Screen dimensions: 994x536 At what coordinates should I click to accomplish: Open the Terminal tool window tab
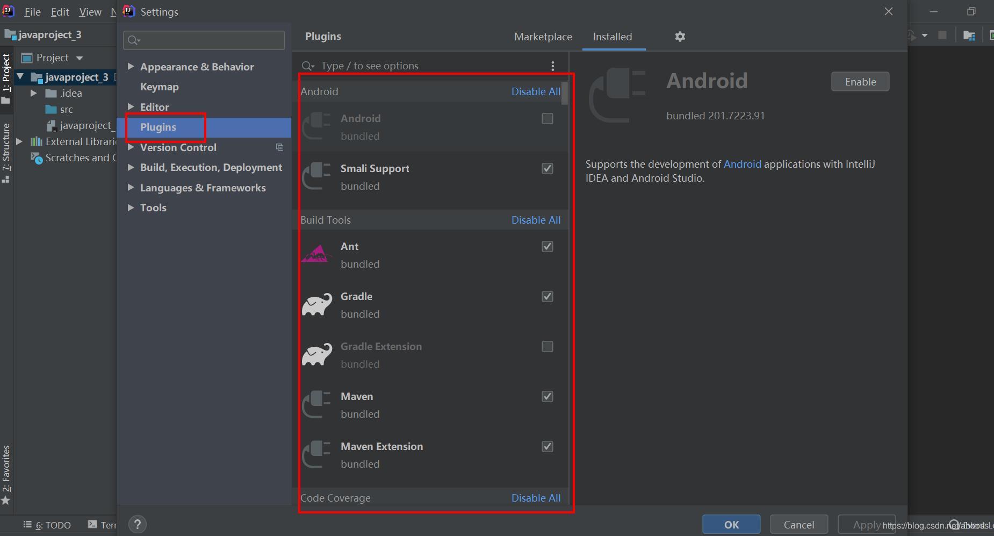102,525
